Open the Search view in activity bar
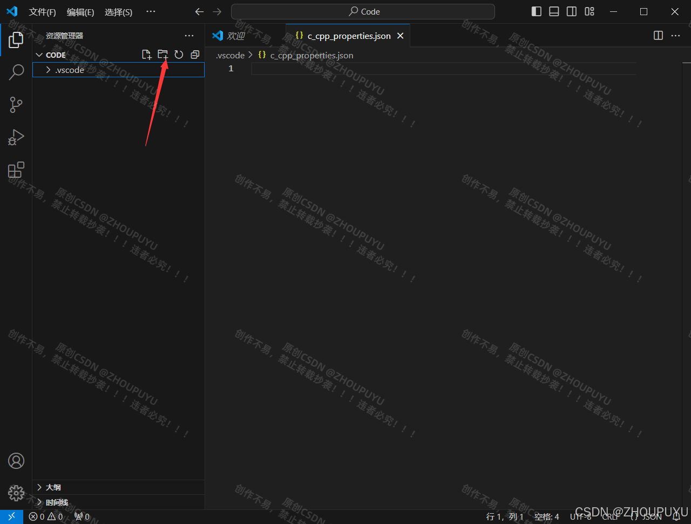Viewport: 691px width, 524px height. (16, 72)
